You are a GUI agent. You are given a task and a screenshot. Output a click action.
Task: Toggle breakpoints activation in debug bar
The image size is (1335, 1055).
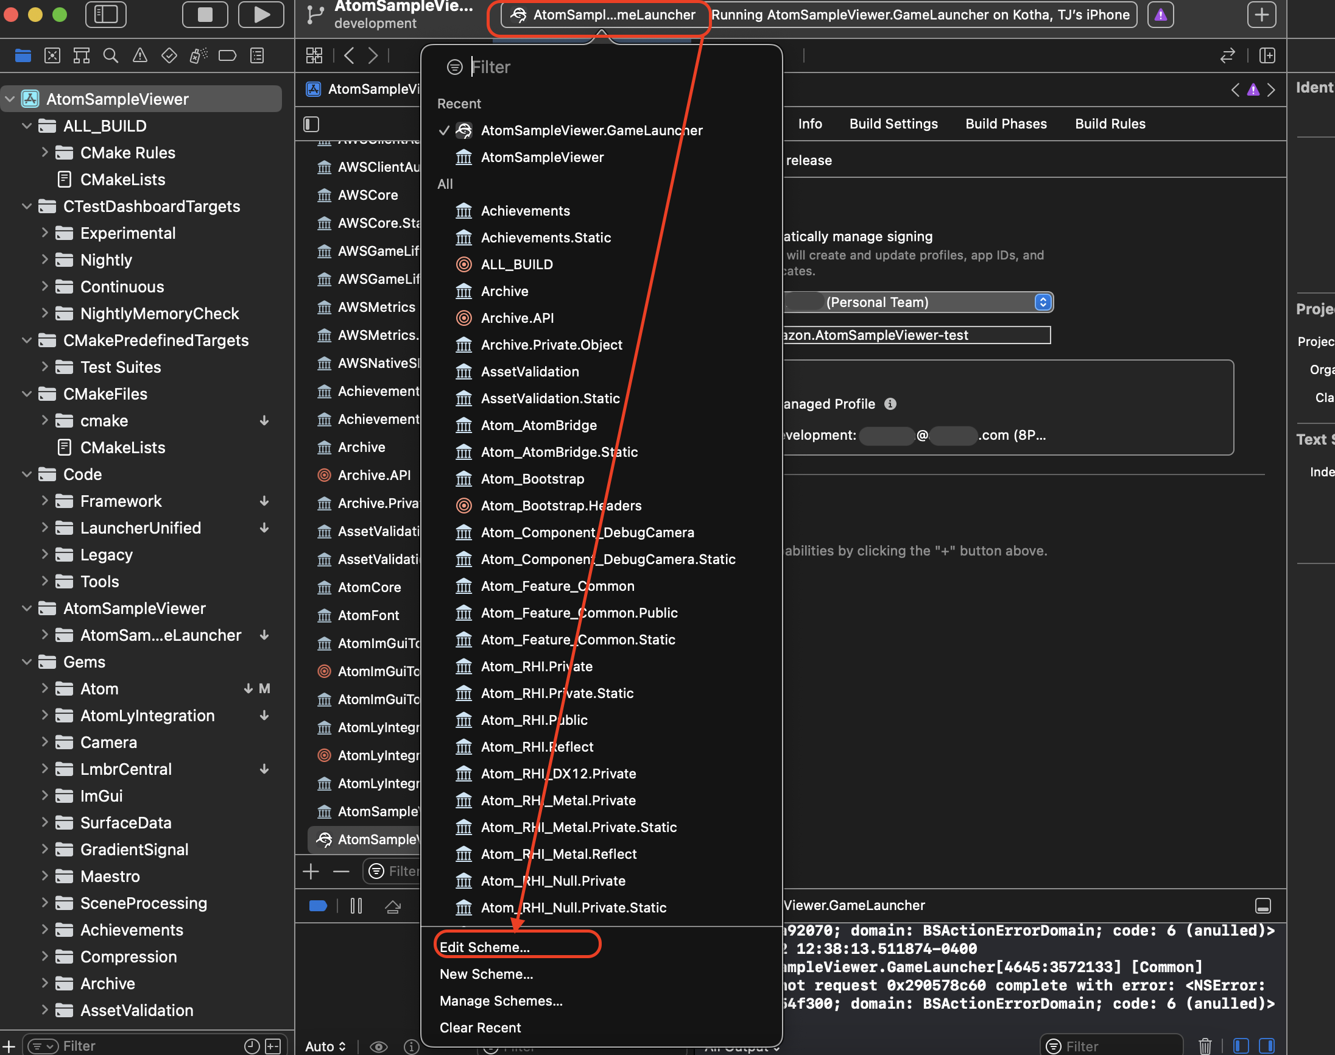(x=318, y=906)
